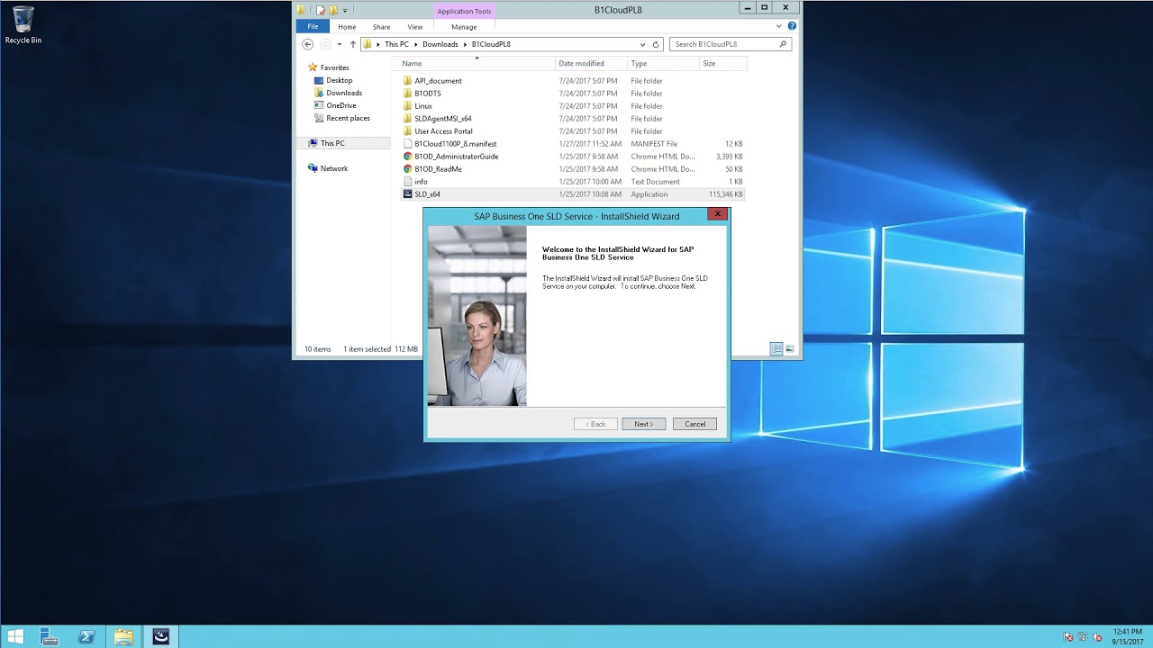The image size is (1153, 648).
Task: Refresh the B1CloudPL8 folder view
Action: pos(656,44)
